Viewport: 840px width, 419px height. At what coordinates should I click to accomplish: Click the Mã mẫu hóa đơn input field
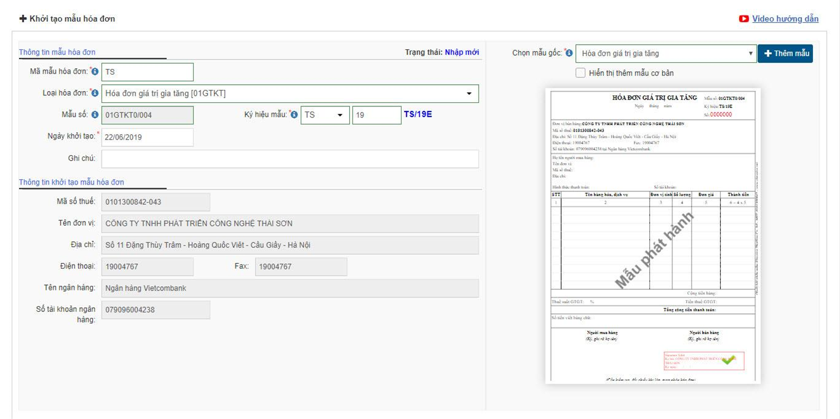point(148,72)
